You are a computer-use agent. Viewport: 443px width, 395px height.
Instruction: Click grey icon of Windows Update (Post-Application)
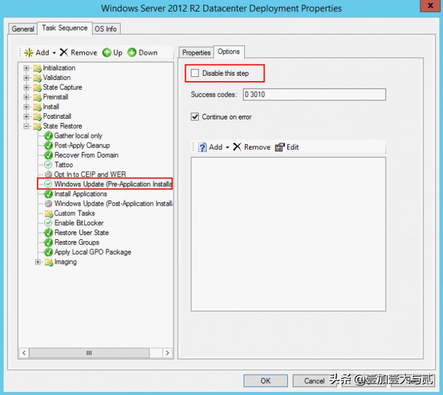[49, 204]
